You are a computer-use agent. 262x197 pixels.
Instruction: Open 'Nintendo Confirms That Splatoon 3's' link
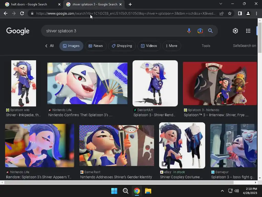[80, 115]
